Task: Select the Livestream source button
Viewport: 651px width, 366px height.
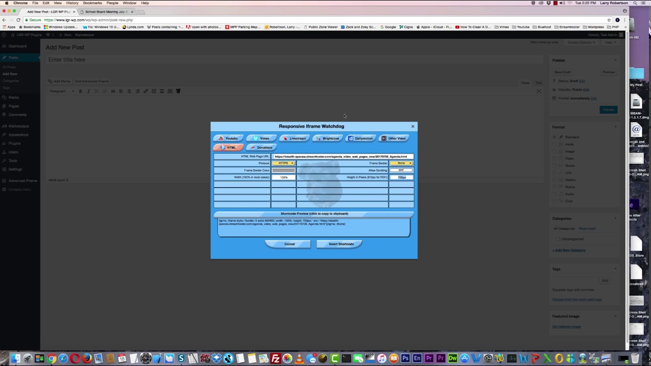Action: coord(294,138)
